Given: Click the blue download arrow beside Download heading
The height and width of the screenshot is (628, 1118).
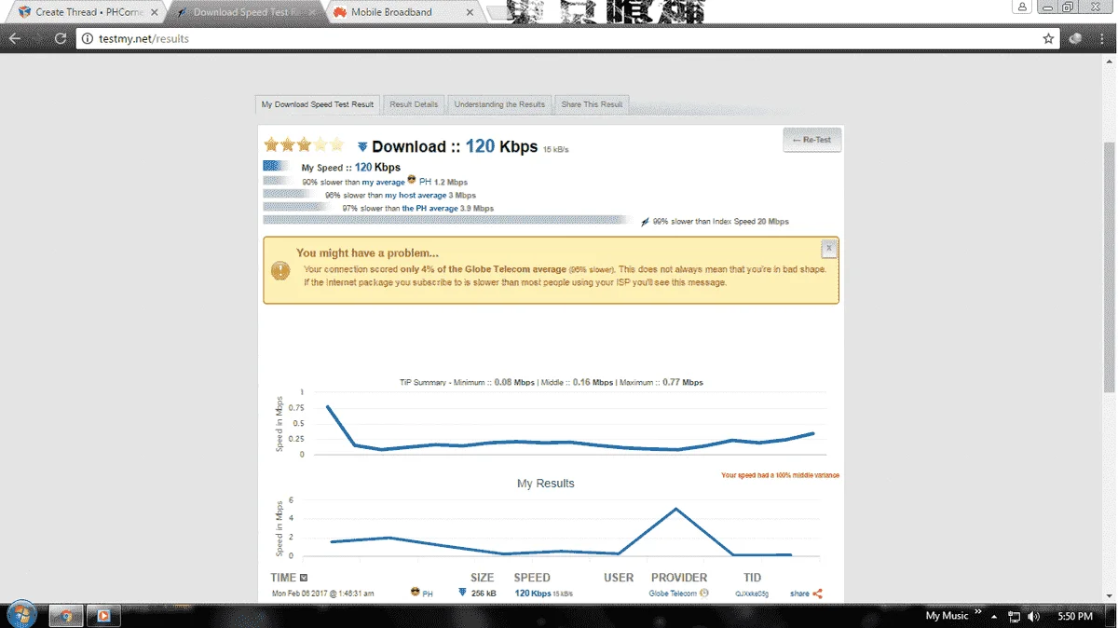Looking at the screenshot, I should click(362, 147).
